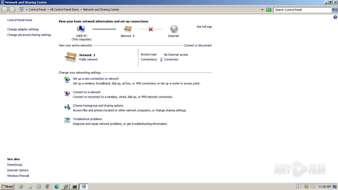Viewport: 338px width, 190px height.
Task: Click Choose homegroup and sharing options
Action: pyautogui.click(x=98, y=106)
